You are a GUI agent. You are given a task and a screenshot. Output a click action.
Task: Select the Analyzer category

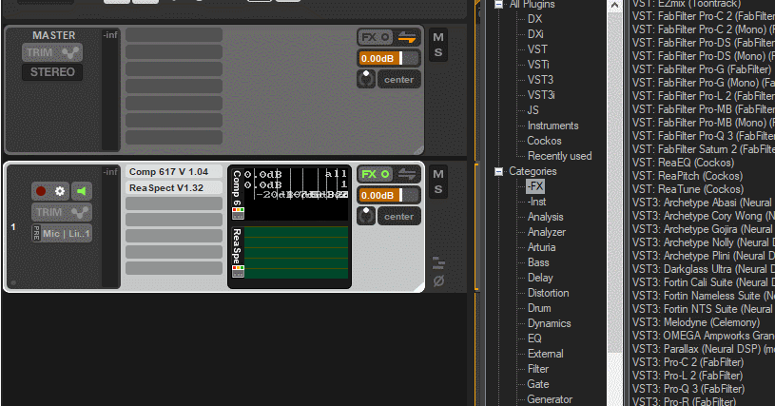click(x=547, y=232)
